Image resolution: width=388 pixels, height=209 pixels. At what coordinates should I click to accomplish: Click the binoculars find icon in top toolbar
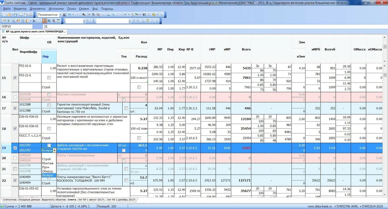click(84, 15)
